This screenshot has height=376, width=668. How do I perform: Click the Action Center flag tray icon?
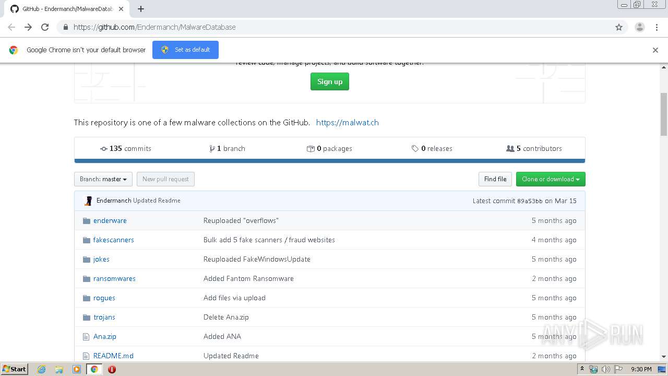(618, 369)
